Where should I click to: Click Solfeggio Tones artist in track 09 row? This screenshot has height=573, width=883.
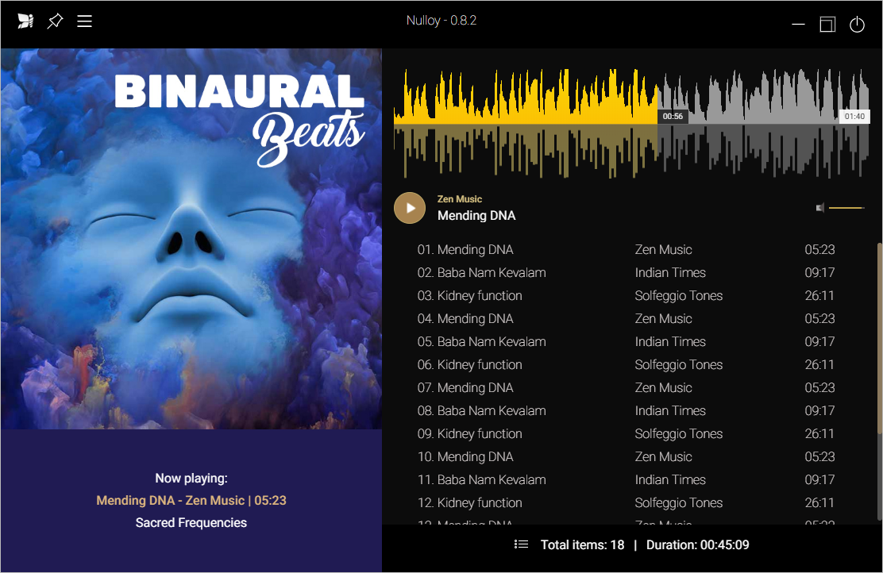(679, 435)
